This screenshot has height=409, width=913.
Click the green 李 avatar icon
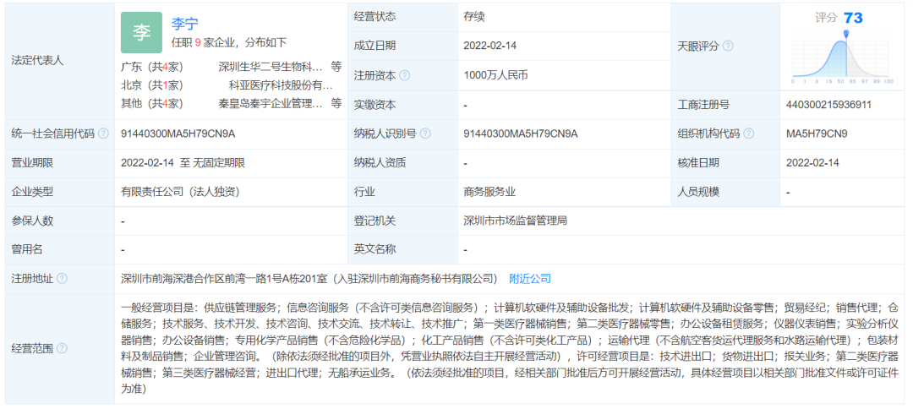coord(141,33)
